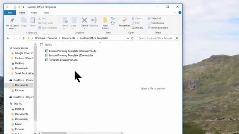Choose Copy path in the ribbon
Image resolution: width=239 pixels, height=134 pixels.
pos(46,23)
